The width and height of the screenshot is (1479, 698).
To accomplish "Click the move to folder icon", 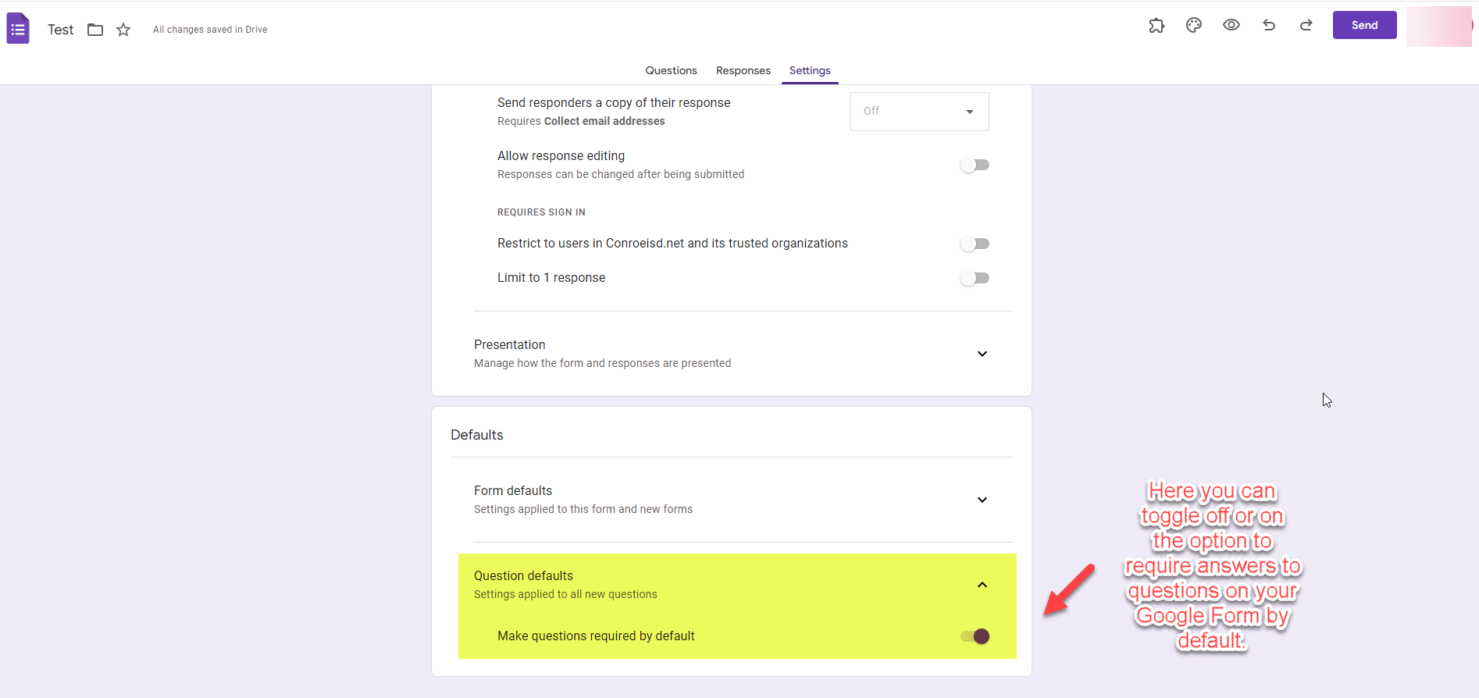I will (95, 30).
